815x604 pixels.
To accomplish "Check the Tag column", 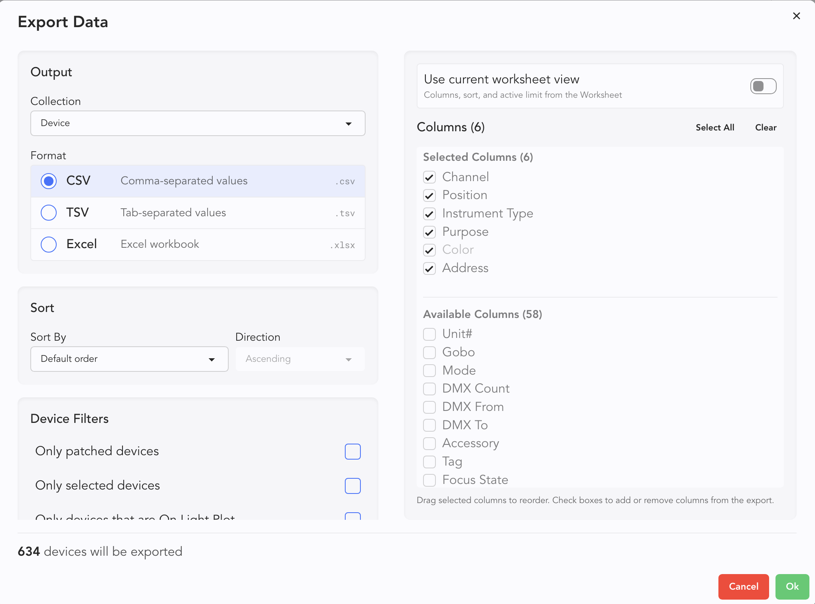I will pyautogui.click(x=429, y=462).
